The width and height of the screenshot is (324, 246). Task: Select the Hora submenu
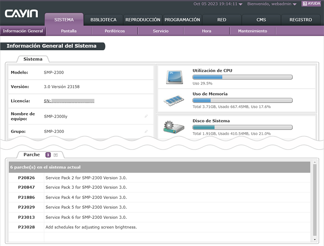tap(207, 31)
